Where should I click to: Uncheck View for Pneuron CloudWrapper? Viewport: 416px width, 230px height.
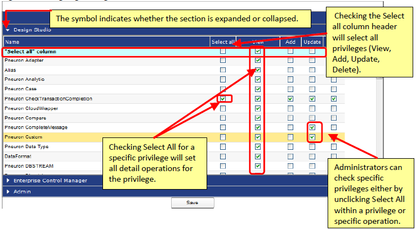[x=258, y=108]
